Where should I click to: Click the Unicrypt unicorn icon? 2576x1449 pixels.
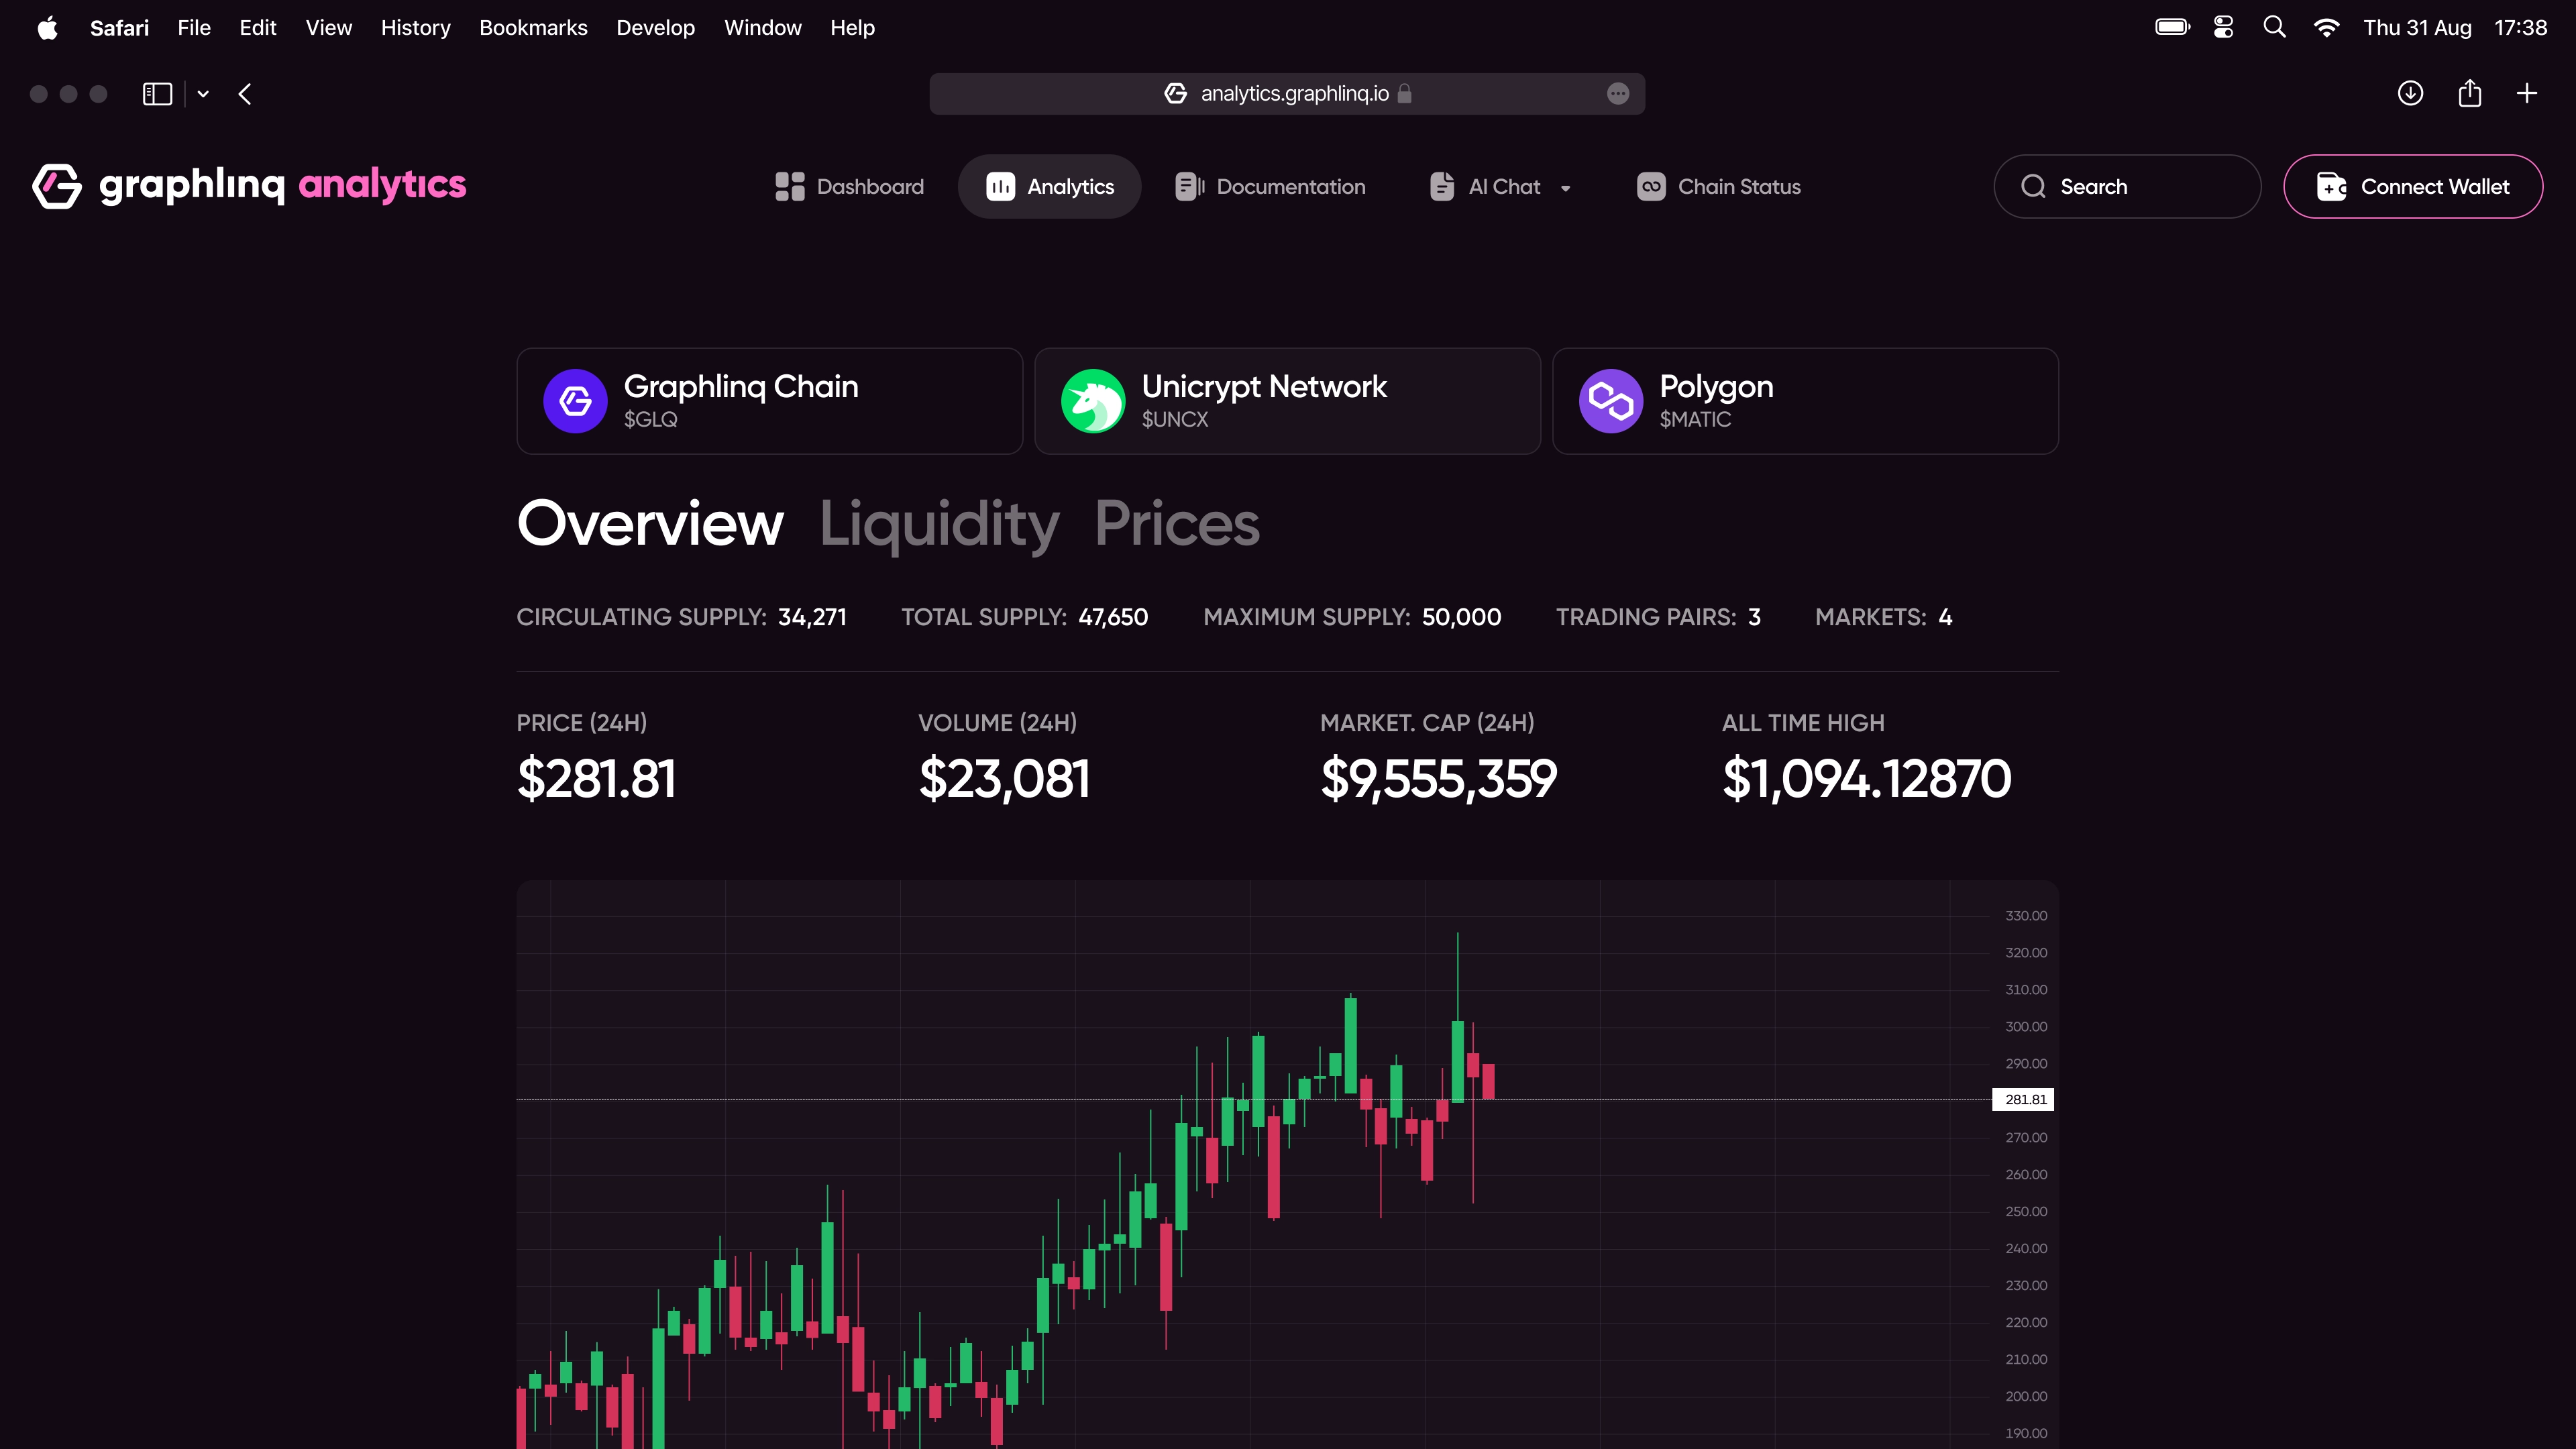(x=1094, y=400)
